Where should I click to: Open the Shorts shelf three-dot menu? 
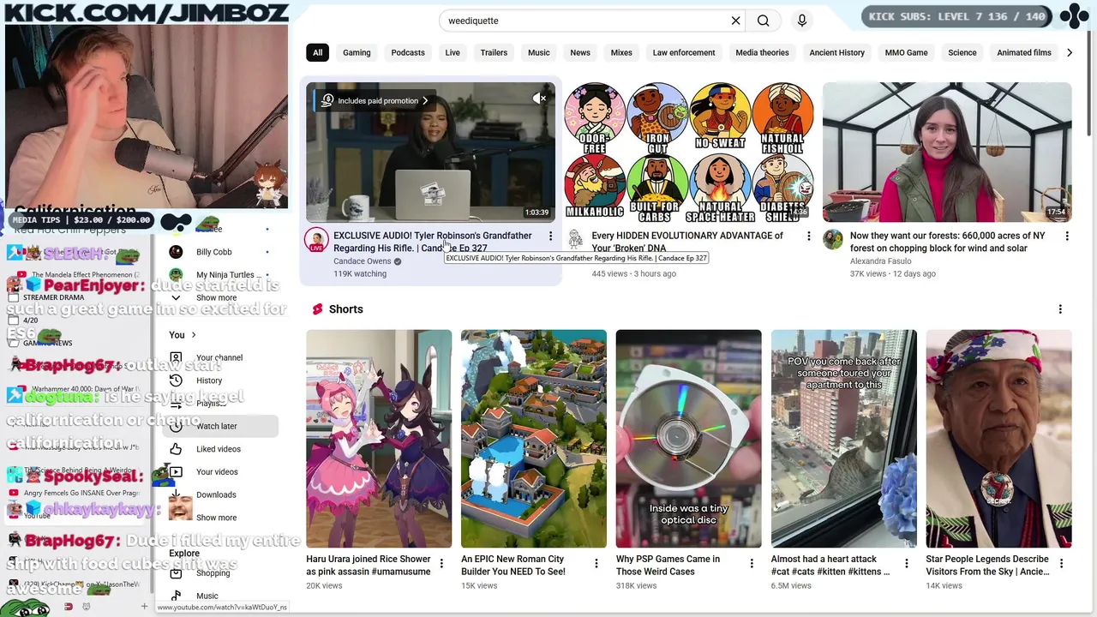coord(1060,309)
